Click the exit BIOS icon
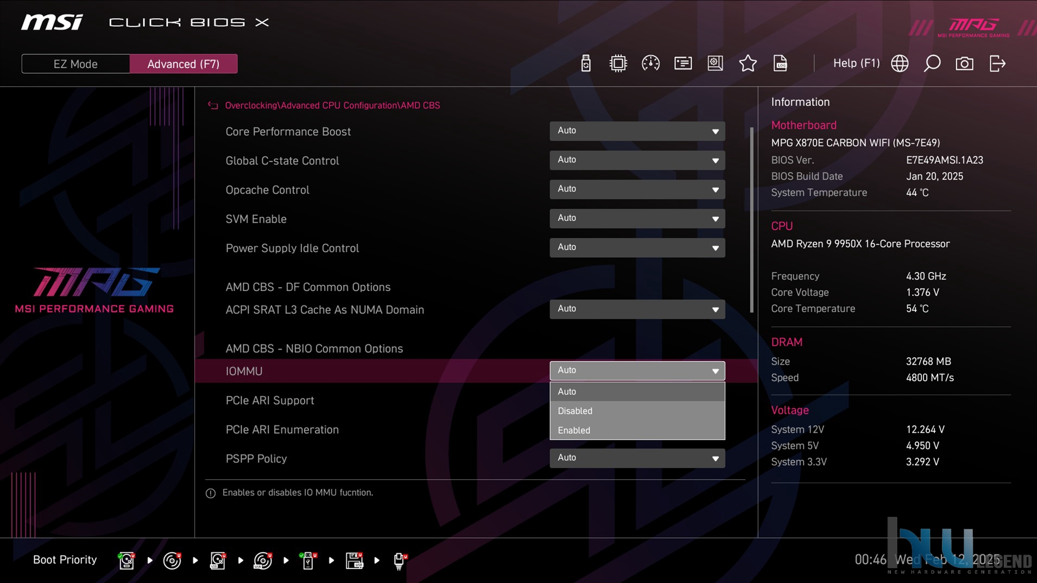 pyautogui.click(x=997, y=64)
